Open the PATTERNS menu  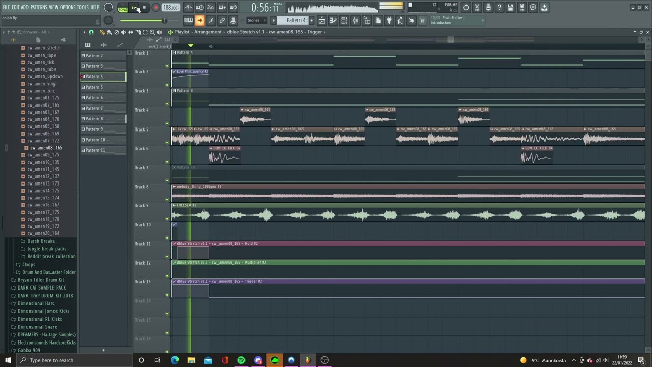point(39,7)
